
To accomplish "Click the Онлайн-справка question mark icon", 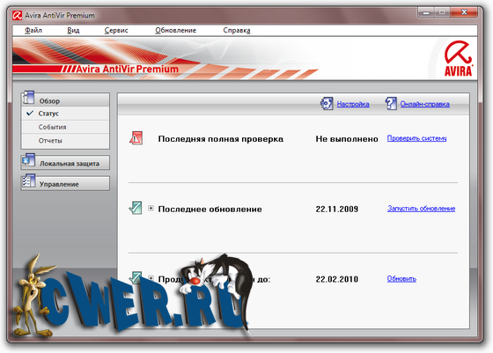I will [x=391, y=103].
